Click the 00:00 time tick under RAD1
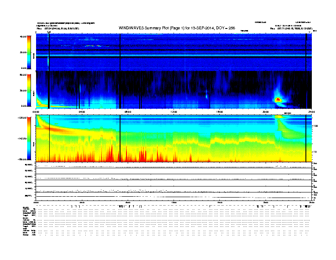Screen dimensions: 336x260 [36, 112]
